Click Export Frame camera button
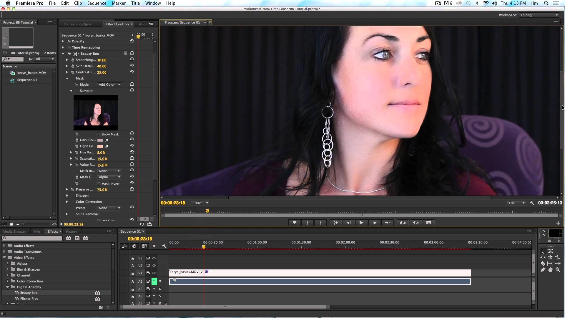565x318 pixels. (429, 223)
